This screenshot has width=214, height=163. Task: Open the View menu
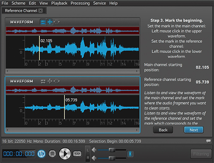[44, 3]
